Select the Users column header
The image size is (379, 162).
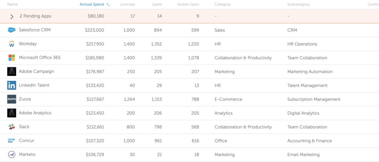point(157,4)
